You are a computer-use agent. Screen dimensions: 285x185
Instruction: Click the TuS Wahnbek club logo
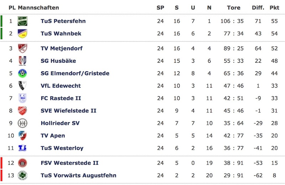(22, 34)
